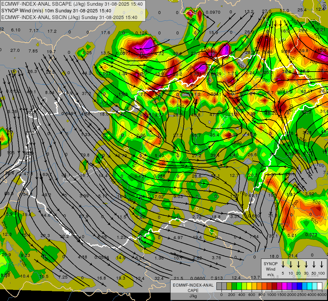328x301 pixels.
Task: Click the map value '79.8'
Action: point(85,155)
